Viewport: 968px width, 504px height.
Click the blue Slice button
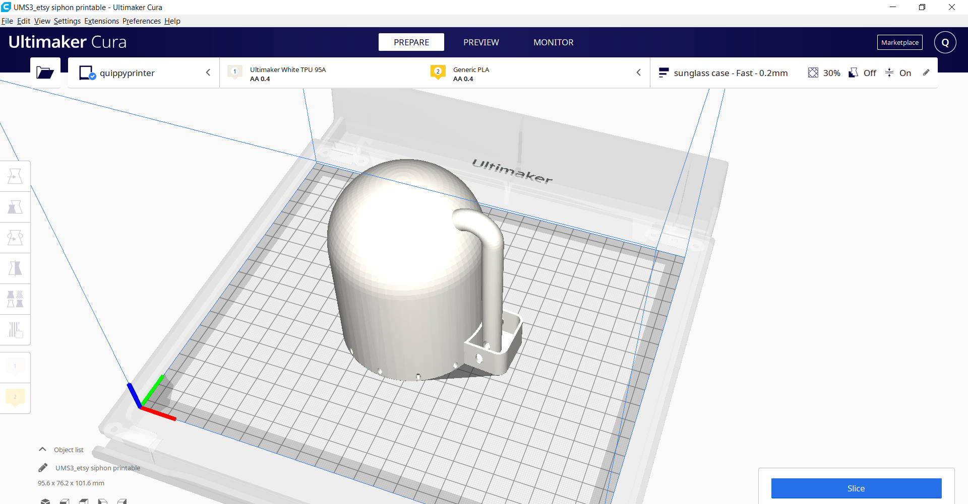coord(856,488)
